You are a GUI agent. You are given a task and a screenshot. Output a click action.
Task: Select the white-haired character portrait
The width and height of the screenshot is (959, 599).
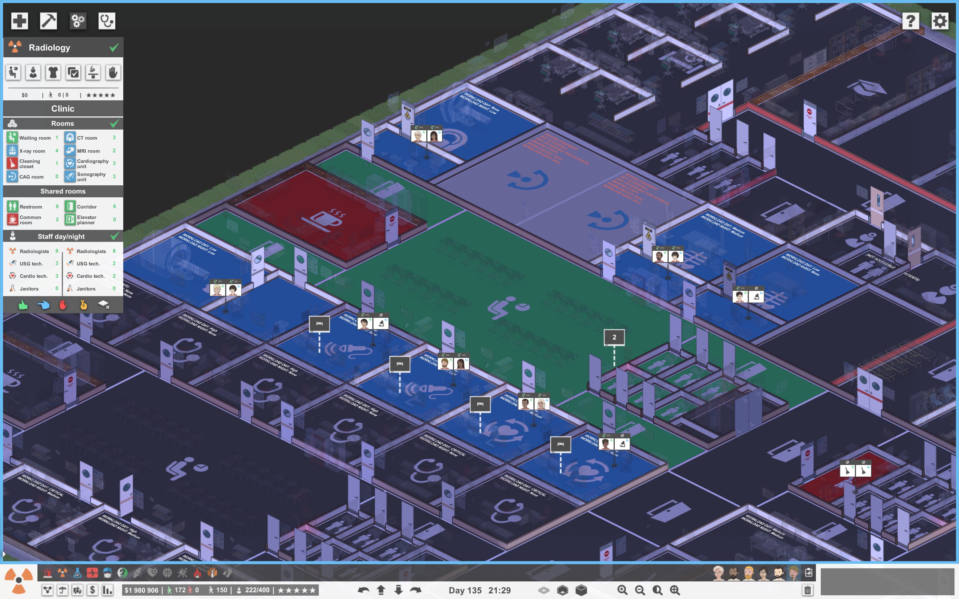pyautogui.click(x=719, y=572)
